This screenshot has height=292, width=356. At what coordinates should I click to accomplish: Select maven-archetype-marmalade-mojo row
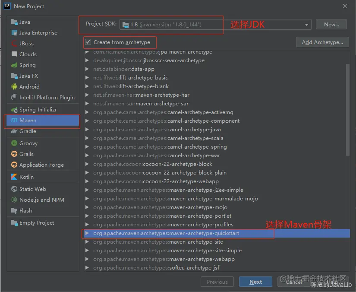pos(217,199)
